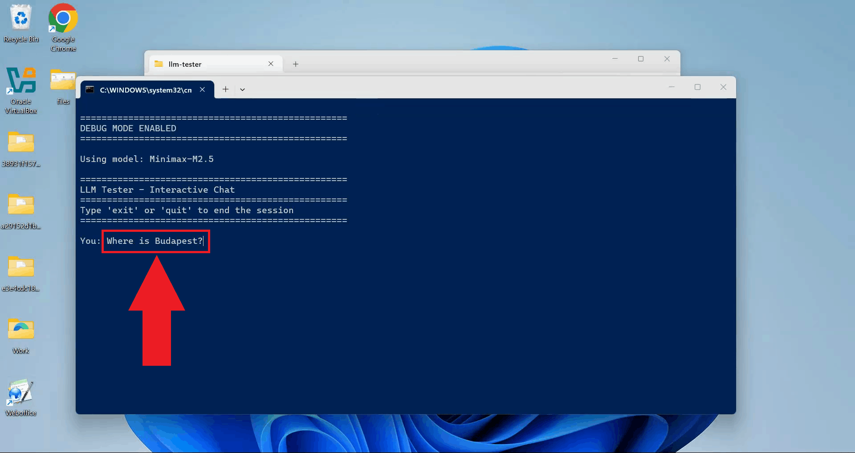Open the terminal profile dropdown chevron
The image size is (855, 453).
[242, 89]
